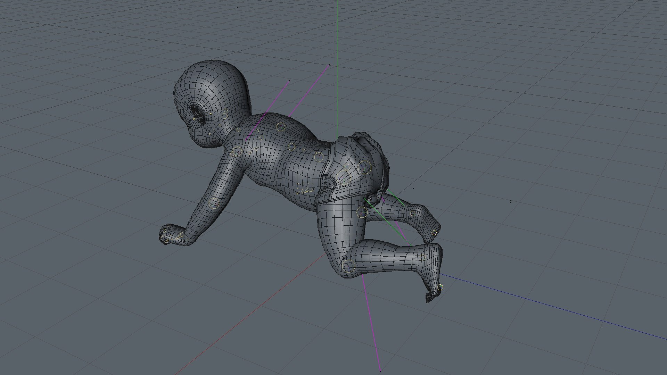Screen dimensions: 667x375
Task: Click the baby's ear on the head
Action: (x=198, y=114)
